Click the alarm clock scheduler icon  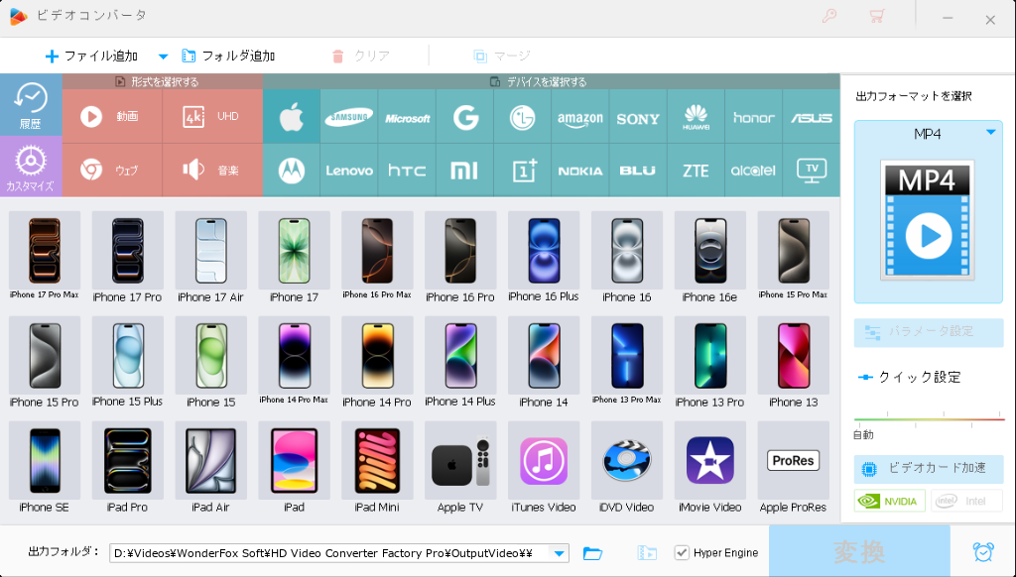(983, 552)
